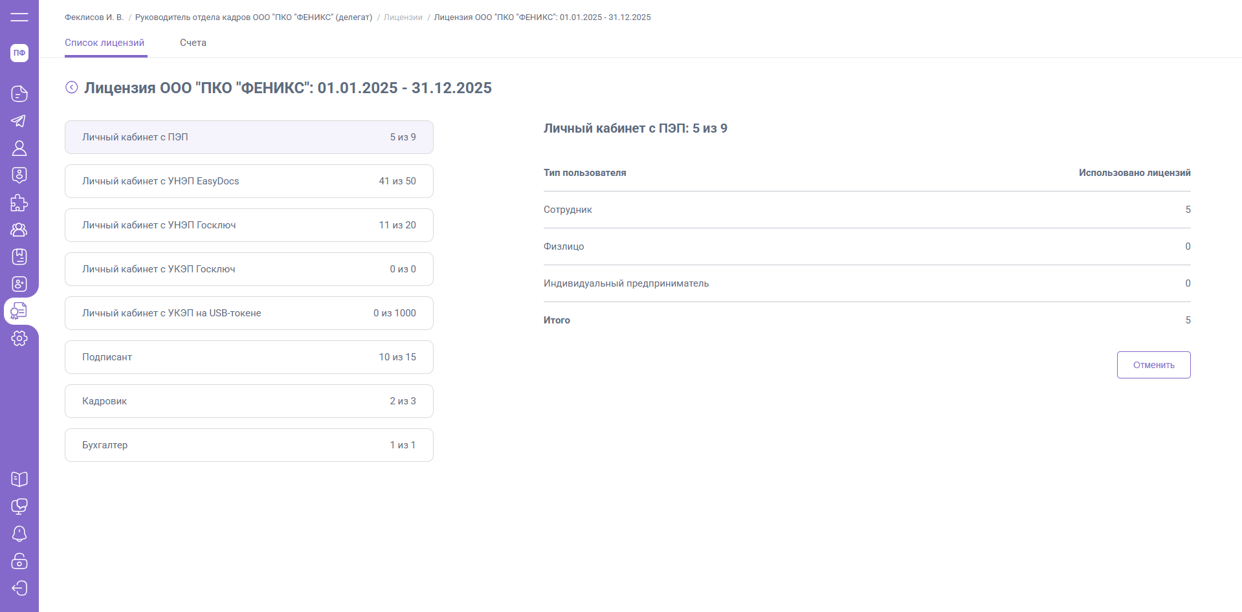Open the hamburger menu in sidebar
The height and width of the screenshot is (612, 1242).
(x=19, y=17)
